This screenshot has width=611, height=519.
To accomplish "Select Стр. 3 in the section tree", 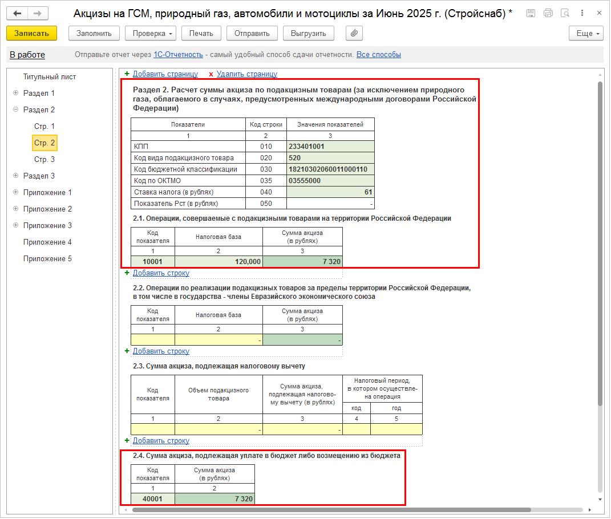I will point(44,159).
